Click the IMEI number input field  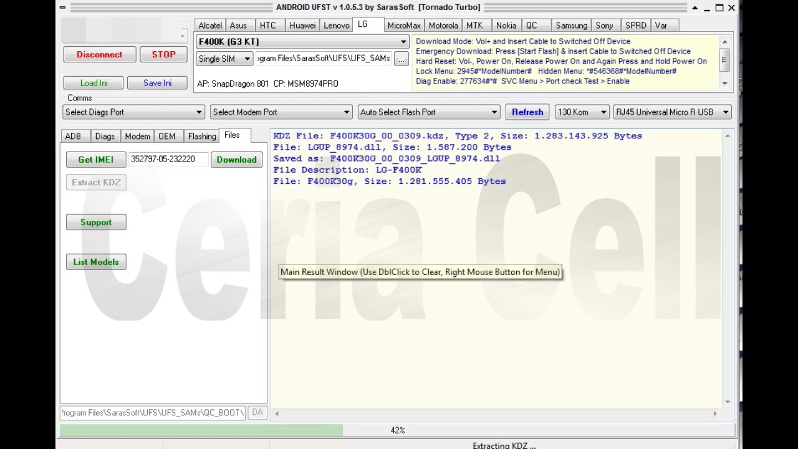coord(168,160)
